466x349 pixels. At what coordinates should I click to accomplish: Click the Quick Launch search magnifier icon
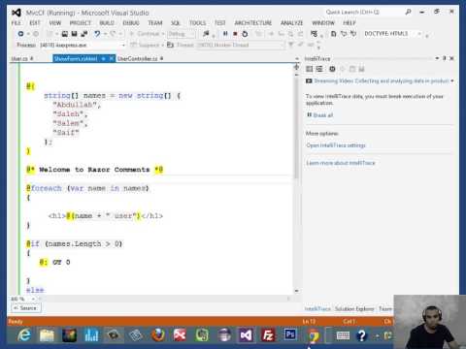tap(408, 12)
